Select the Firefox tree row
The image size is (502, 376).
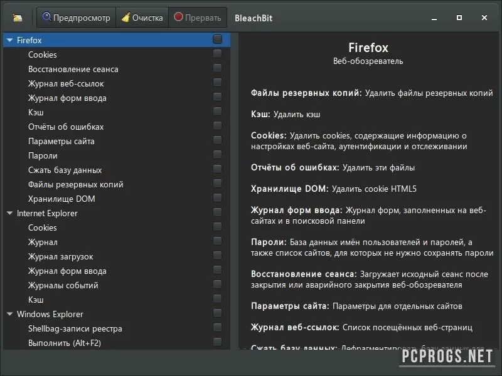(x=117, y=40)
